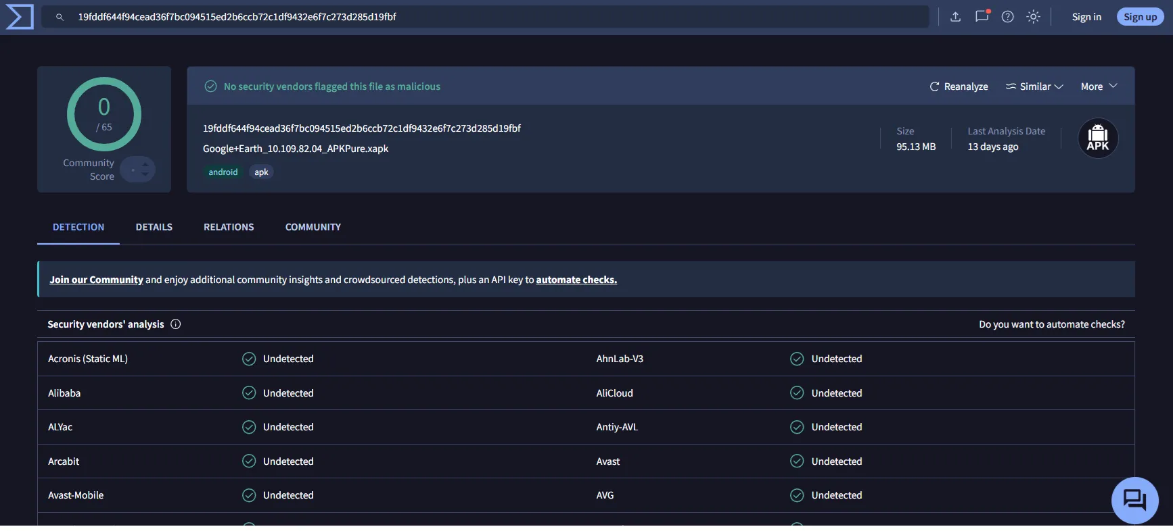This screenshot has height=531, width=1173.
Task: Switch to the COMMUNITY tab
Action: click(313, 227)
